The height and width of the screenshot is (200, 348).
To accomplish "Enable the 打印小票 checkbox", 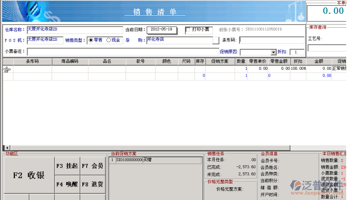I will (x=189, y=30).
